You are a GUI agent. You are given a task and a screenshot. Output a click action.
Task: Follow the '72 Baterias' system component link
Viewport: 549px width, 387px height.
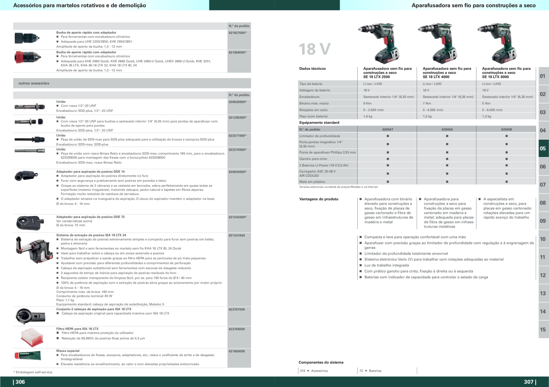(370, 371)
